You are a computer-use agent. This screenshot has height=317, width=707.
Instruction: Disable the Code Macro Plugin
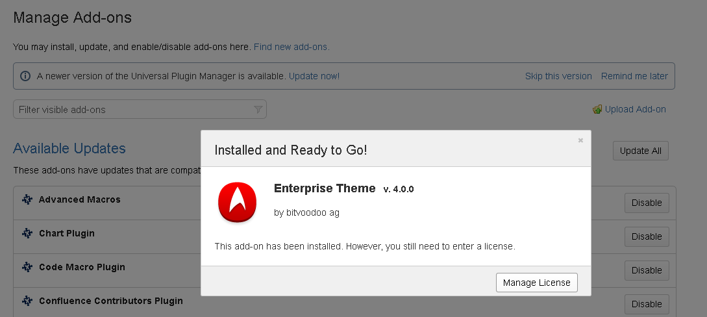(647, 271)
